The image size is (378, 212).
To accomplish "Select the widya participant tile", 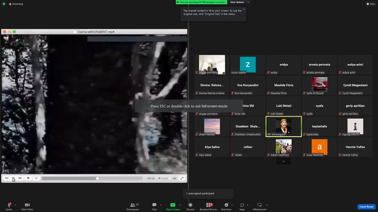I will (x=283, y=65).
